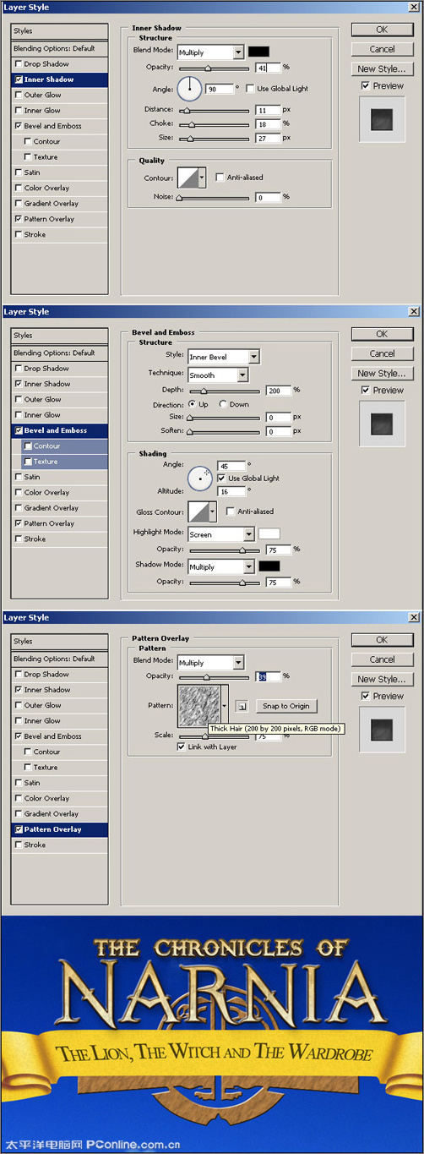Click the Inner Shadow angle field showing 90
This screenshot has width=424, height=1154.
(x=220, y=89)
